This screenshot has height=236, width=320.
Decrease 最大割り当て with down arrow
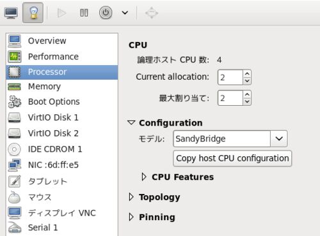[247, 101]
